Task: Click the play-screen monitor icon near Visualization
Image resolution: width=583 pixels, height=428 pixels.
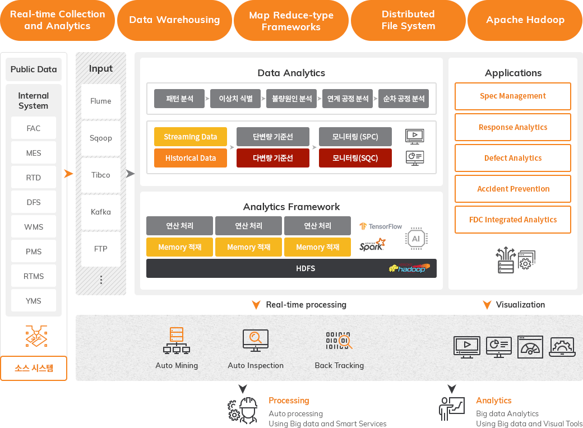Action: point(467,347)
